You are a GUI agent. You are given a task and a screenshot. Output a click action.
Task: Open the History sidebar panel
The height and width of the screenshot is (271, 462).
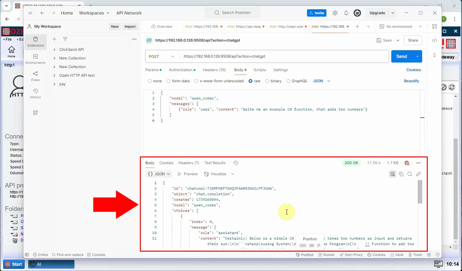tap(36, 94)
